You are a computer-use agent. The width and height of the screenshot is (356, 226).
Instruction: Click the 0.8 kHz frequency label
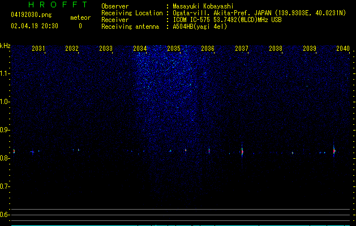pyautogui.click(x=5, y=158)
